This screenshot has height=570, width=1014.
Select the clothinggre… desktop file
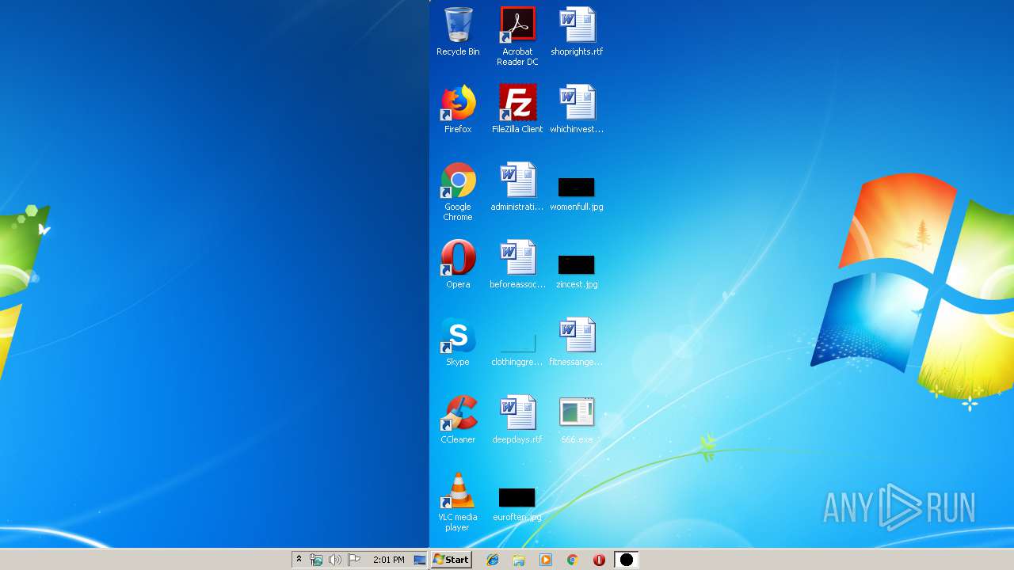(517, 348)
